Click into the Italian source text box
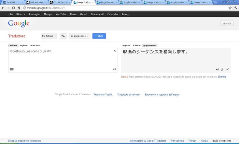 tap(63, 60)
